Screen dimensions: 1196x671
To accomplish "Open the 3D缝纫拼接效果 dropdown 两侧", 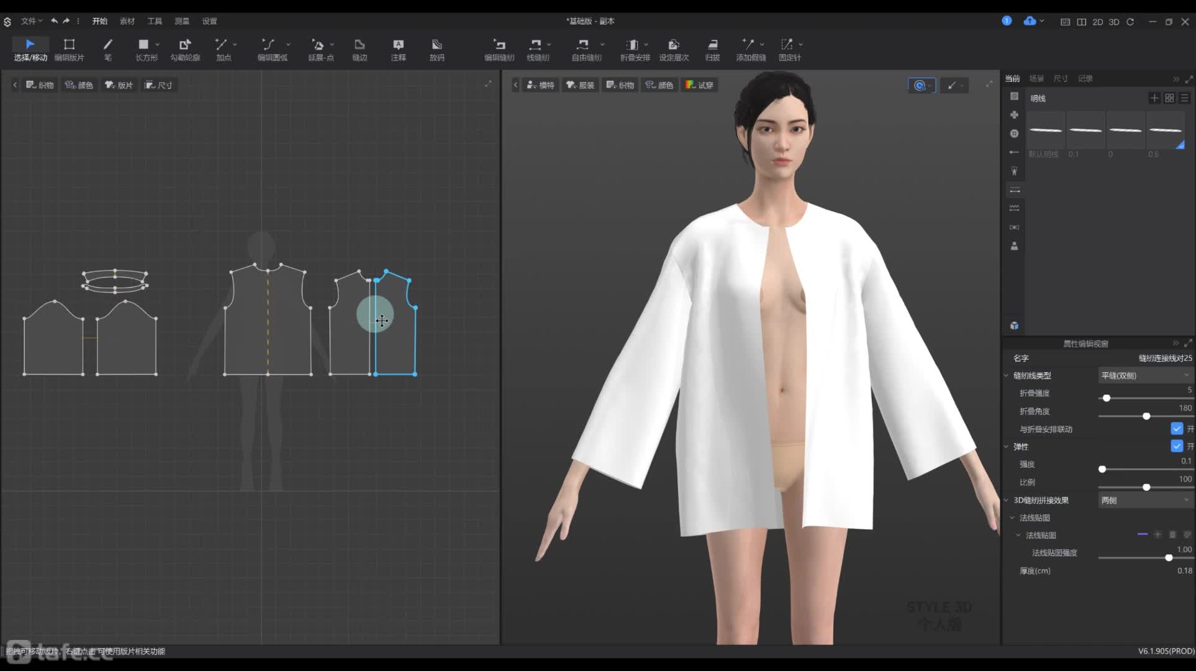I will (1146, 500).
